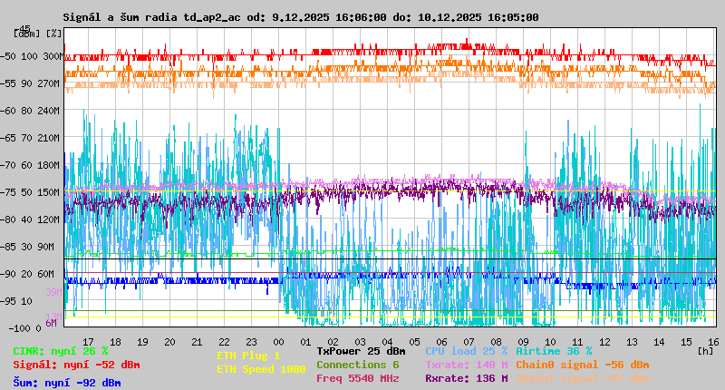Click the cyan Airtime legend entry

[554, 350]
